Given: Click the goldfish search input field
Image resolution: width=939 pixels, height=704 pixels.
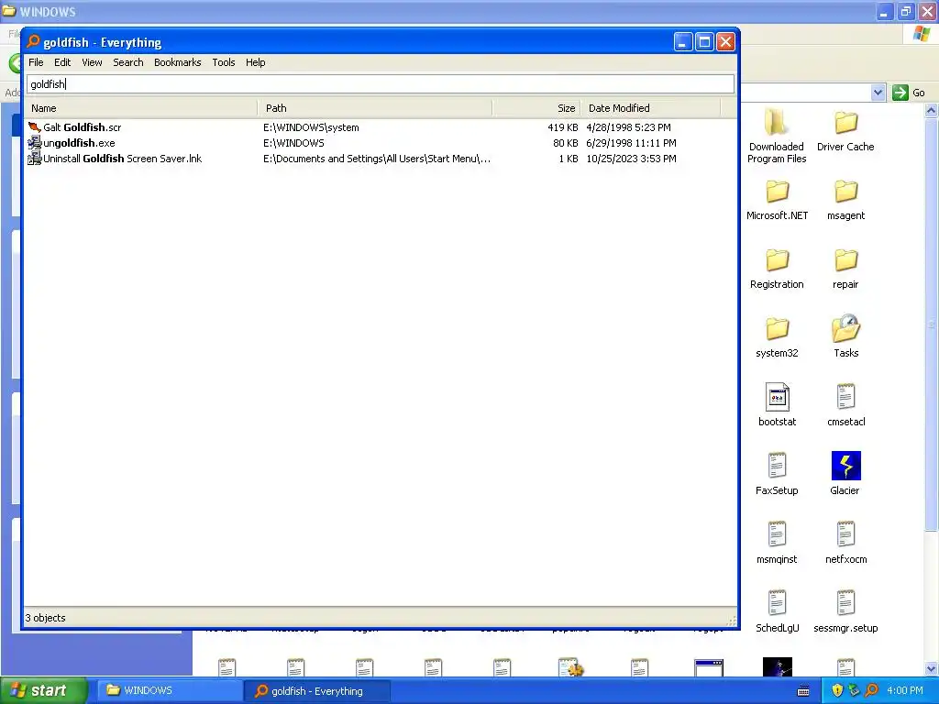Looking at the screenshot, I should click(381, 83).
